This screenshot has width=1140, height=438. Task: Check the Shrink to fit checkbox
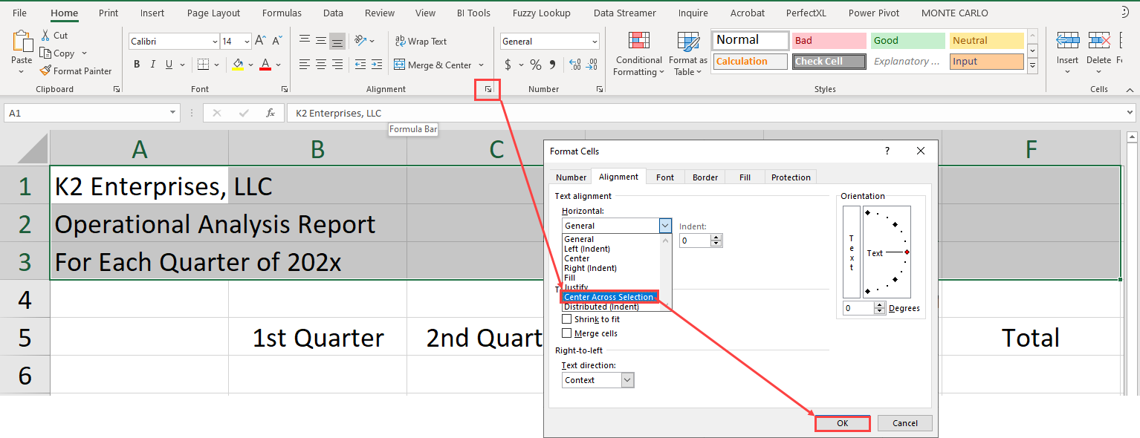click(567, 319)
